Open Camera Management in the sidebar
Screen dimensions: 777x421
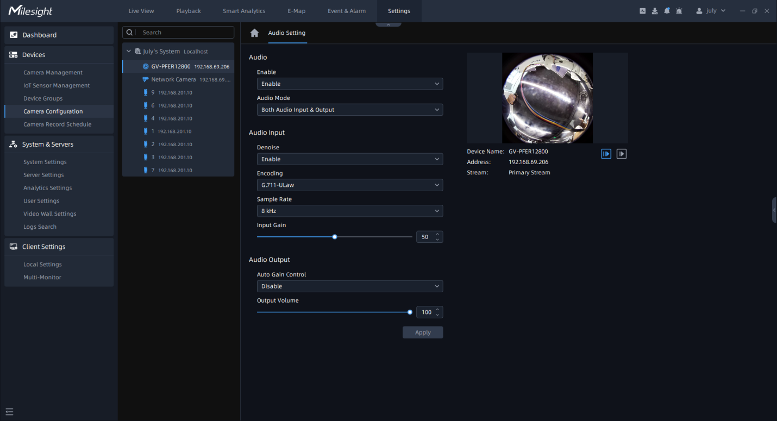53,73
